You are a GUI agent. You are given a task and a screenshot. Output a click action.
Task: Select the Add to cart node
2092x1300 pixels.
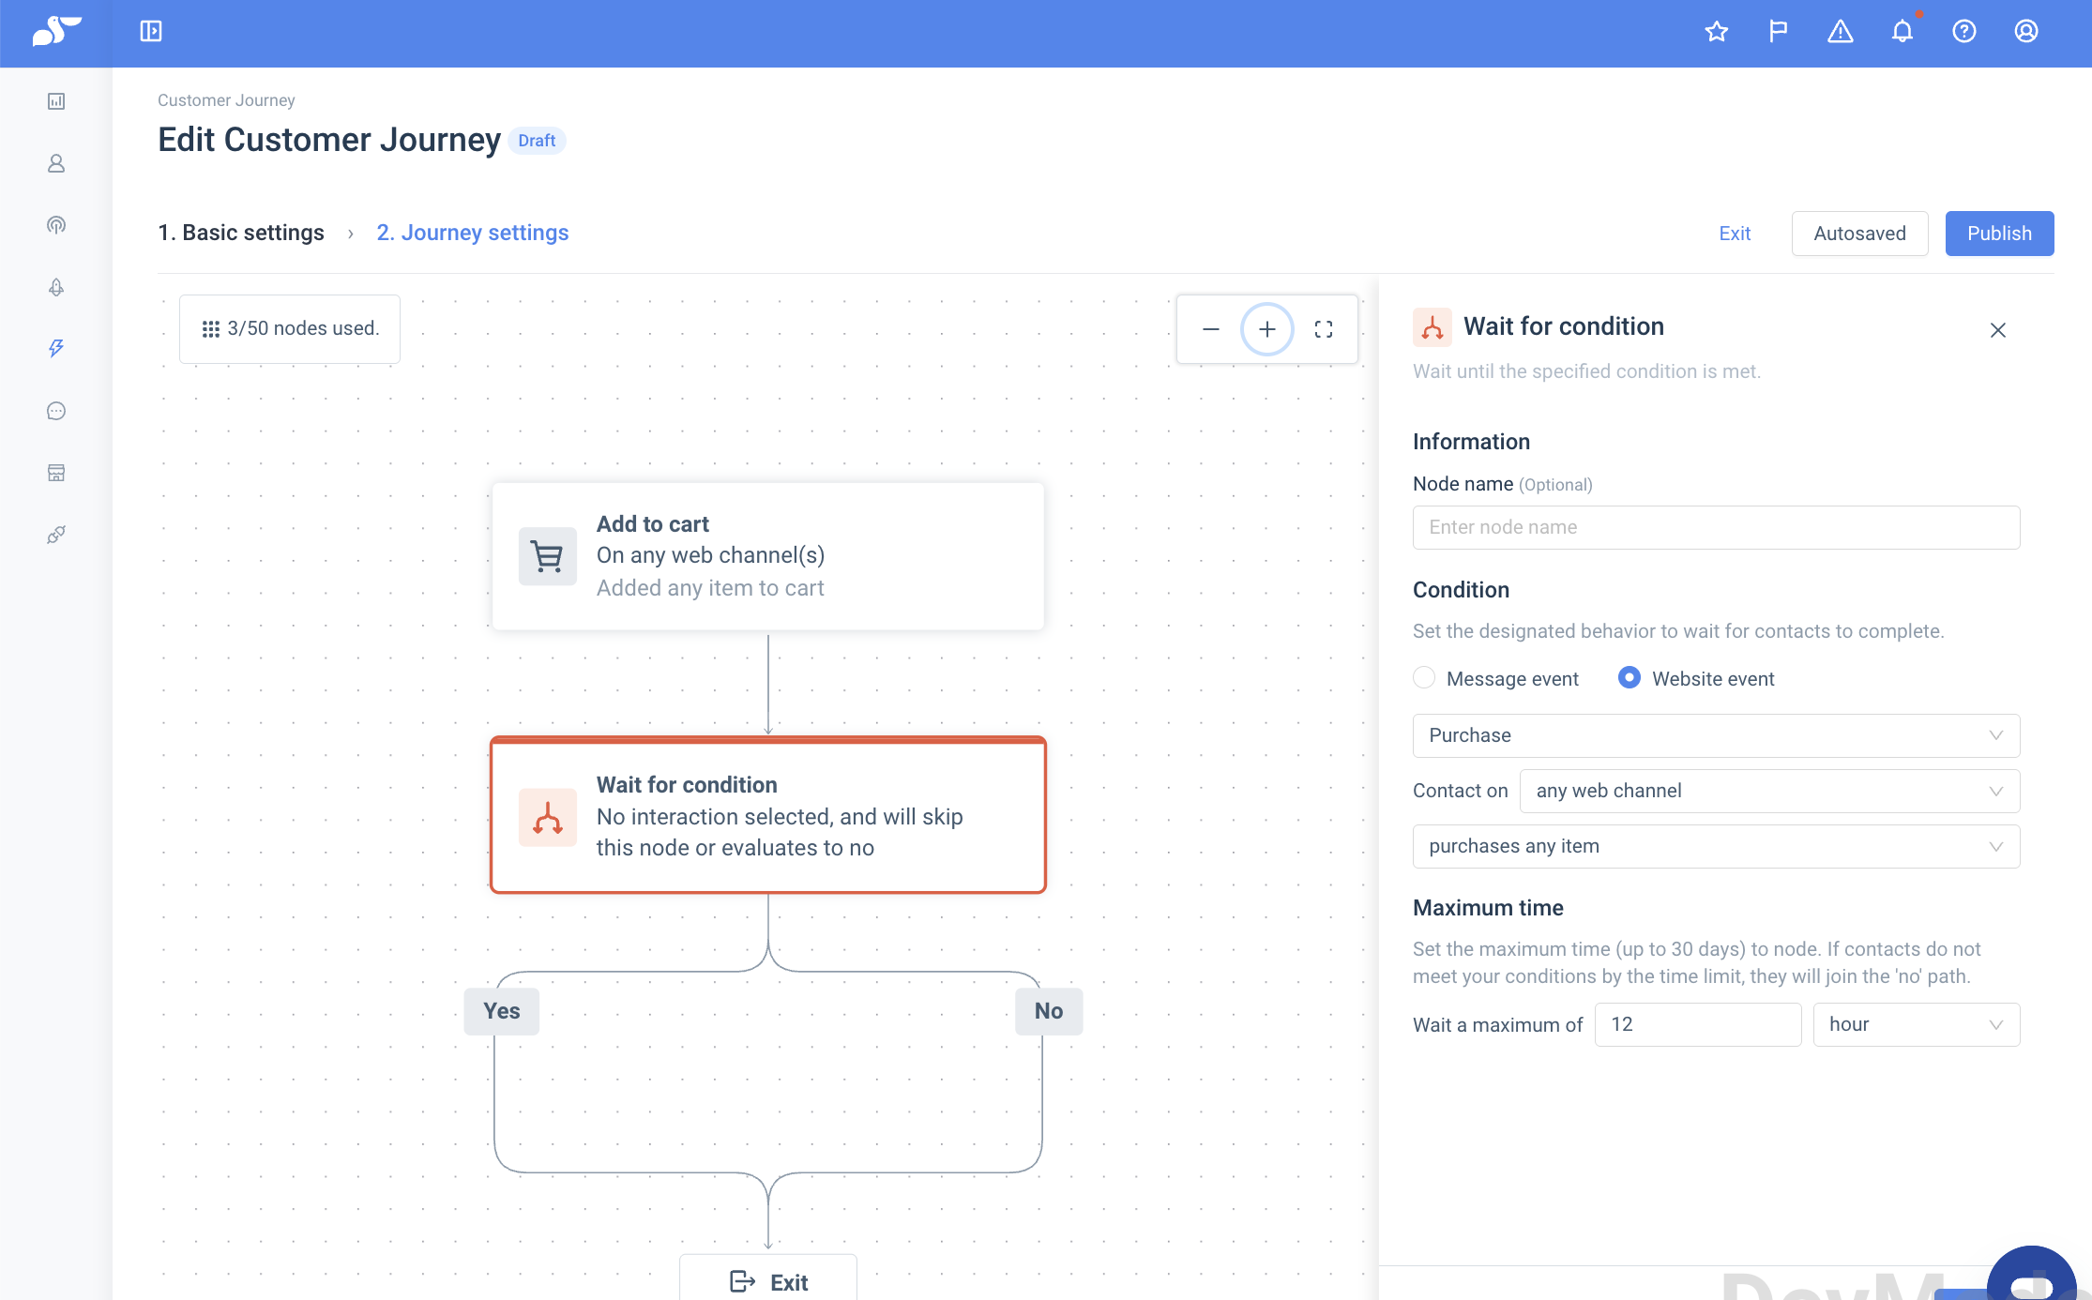pos(768,556)
